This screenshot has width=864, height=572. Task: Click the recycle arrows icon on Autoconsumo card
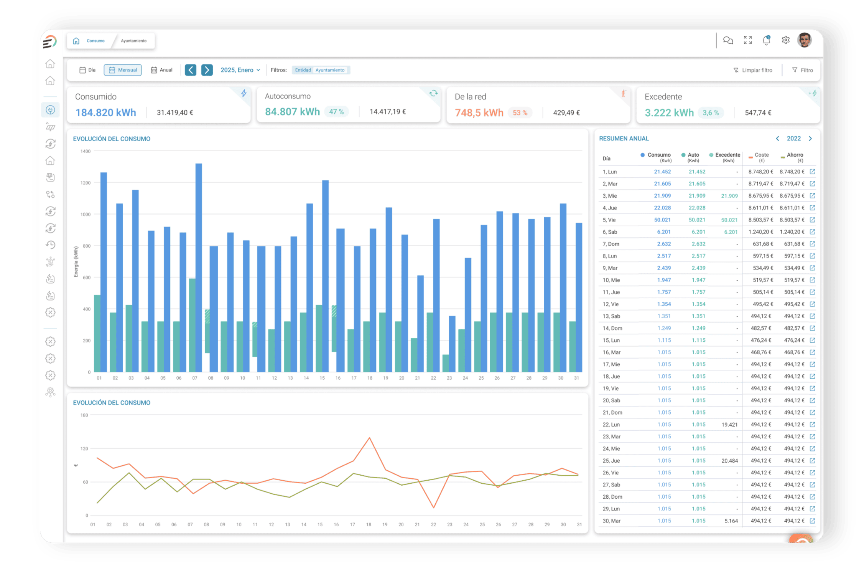click(433, 93)
